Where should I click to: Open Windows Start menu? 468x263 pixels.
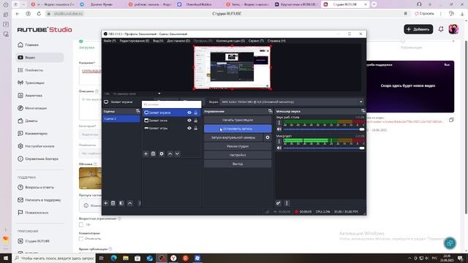tap(6, 258)
